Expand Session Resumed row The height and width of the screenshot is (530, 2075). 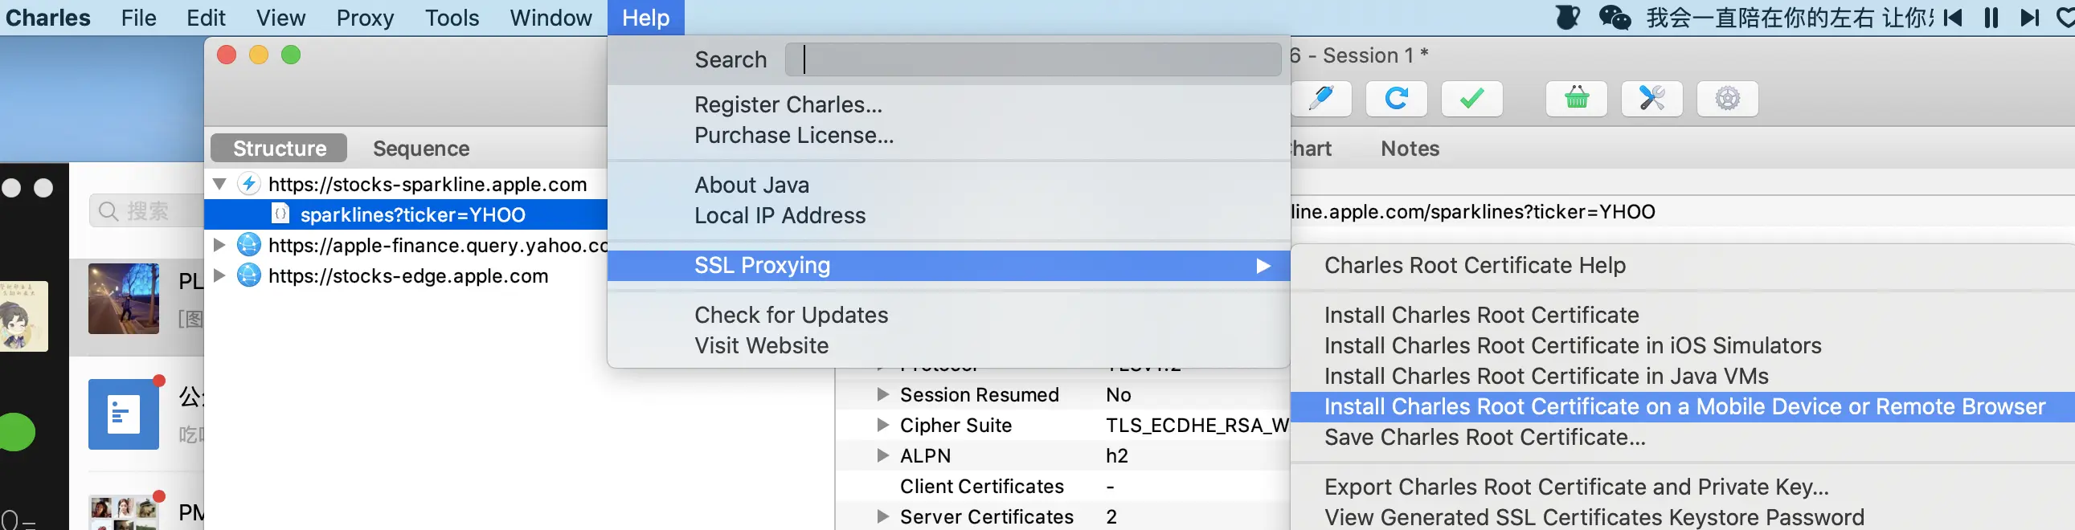tap(883, 394)
